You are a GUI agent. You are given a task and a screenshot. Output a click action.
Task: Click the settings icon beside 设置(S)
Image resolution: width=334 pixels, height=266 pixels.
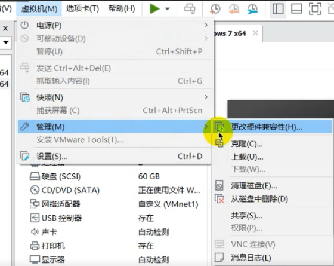[x=24, y=156]
